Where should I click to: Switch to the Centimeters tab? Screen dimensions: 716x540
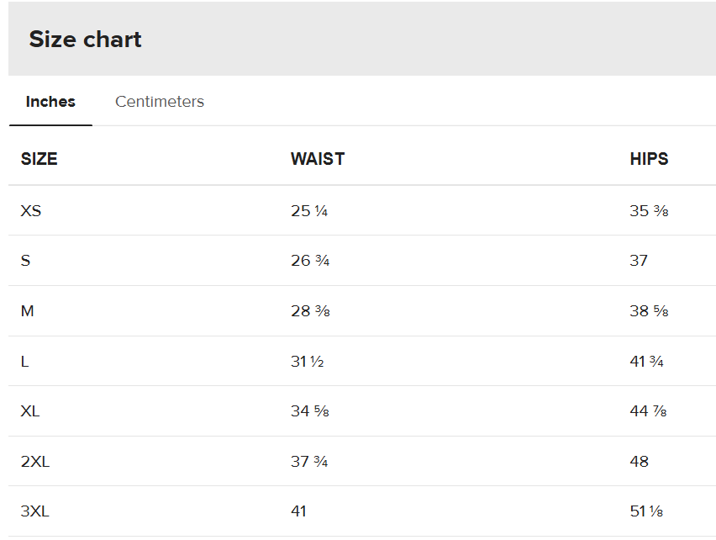click(159, 102)
